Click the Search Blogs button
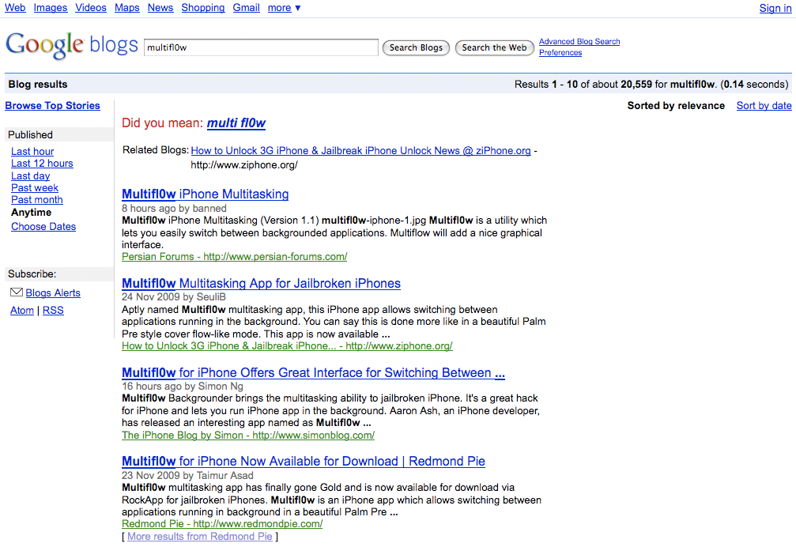The image size is (796, 547). click(416, 47)
